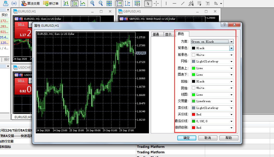Toggle chart shift icon

pos(127,3)
